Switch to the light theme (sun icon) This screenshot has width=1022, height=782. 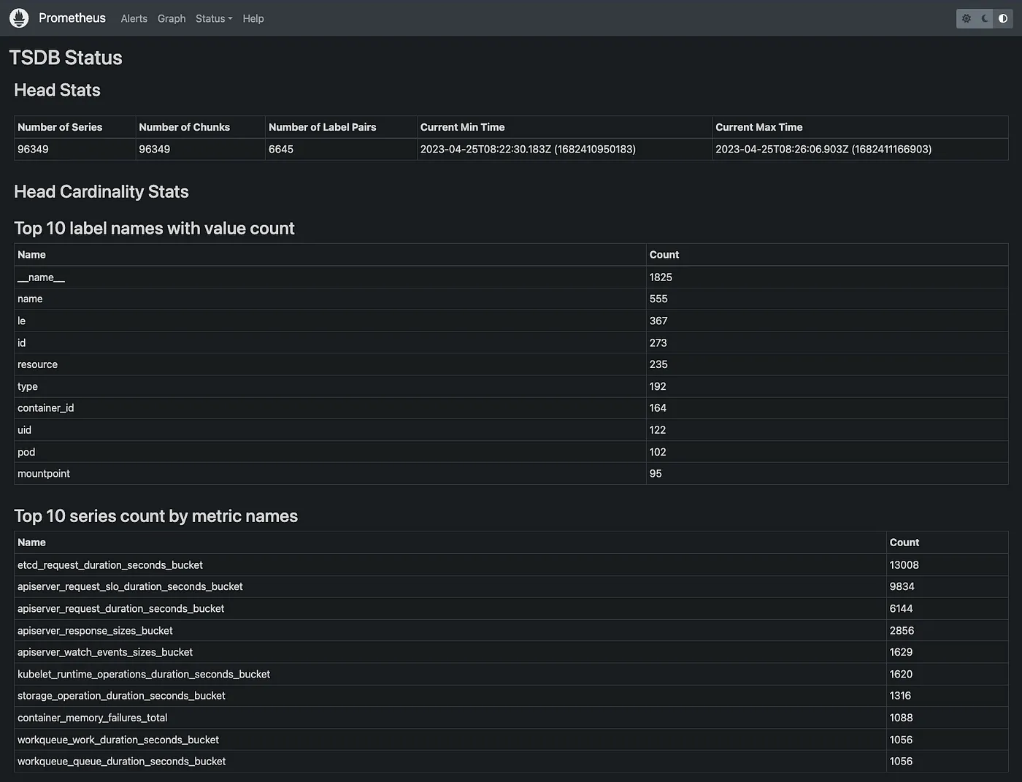(x=966, y=18)
